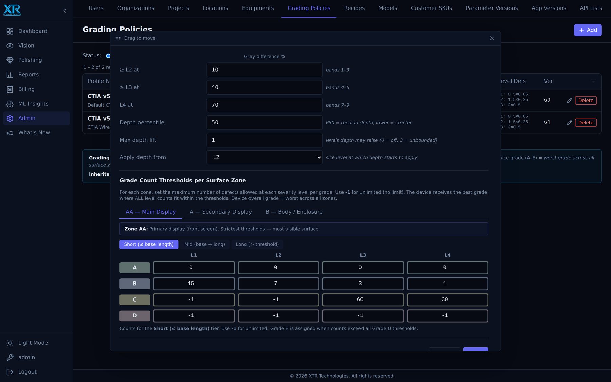This screenshot has height=382, width=611.
Task: Close the grading policy dialog
Action: click(x=492, y=38)
